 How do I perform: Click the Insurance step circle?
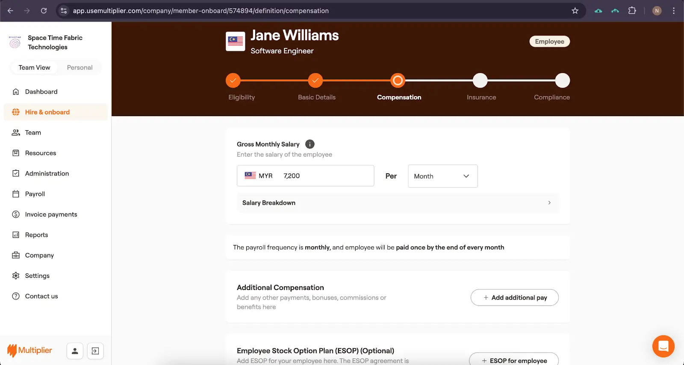480,80
